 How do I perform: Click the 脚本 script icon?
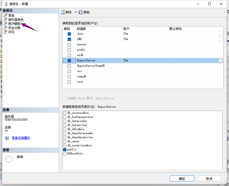63,12
